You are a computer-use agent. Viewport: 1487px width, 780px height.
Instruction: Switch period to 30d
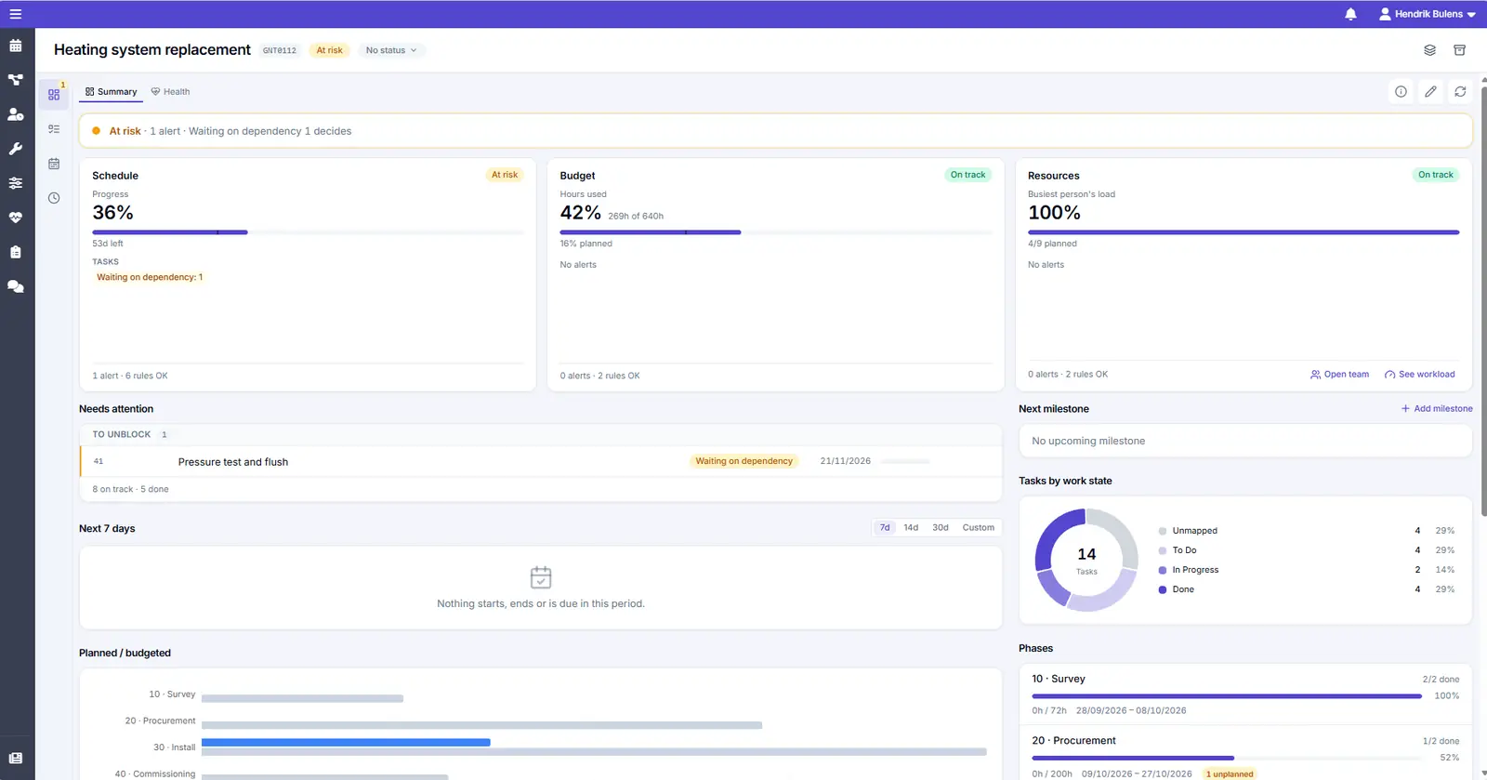tap(941, 527)
